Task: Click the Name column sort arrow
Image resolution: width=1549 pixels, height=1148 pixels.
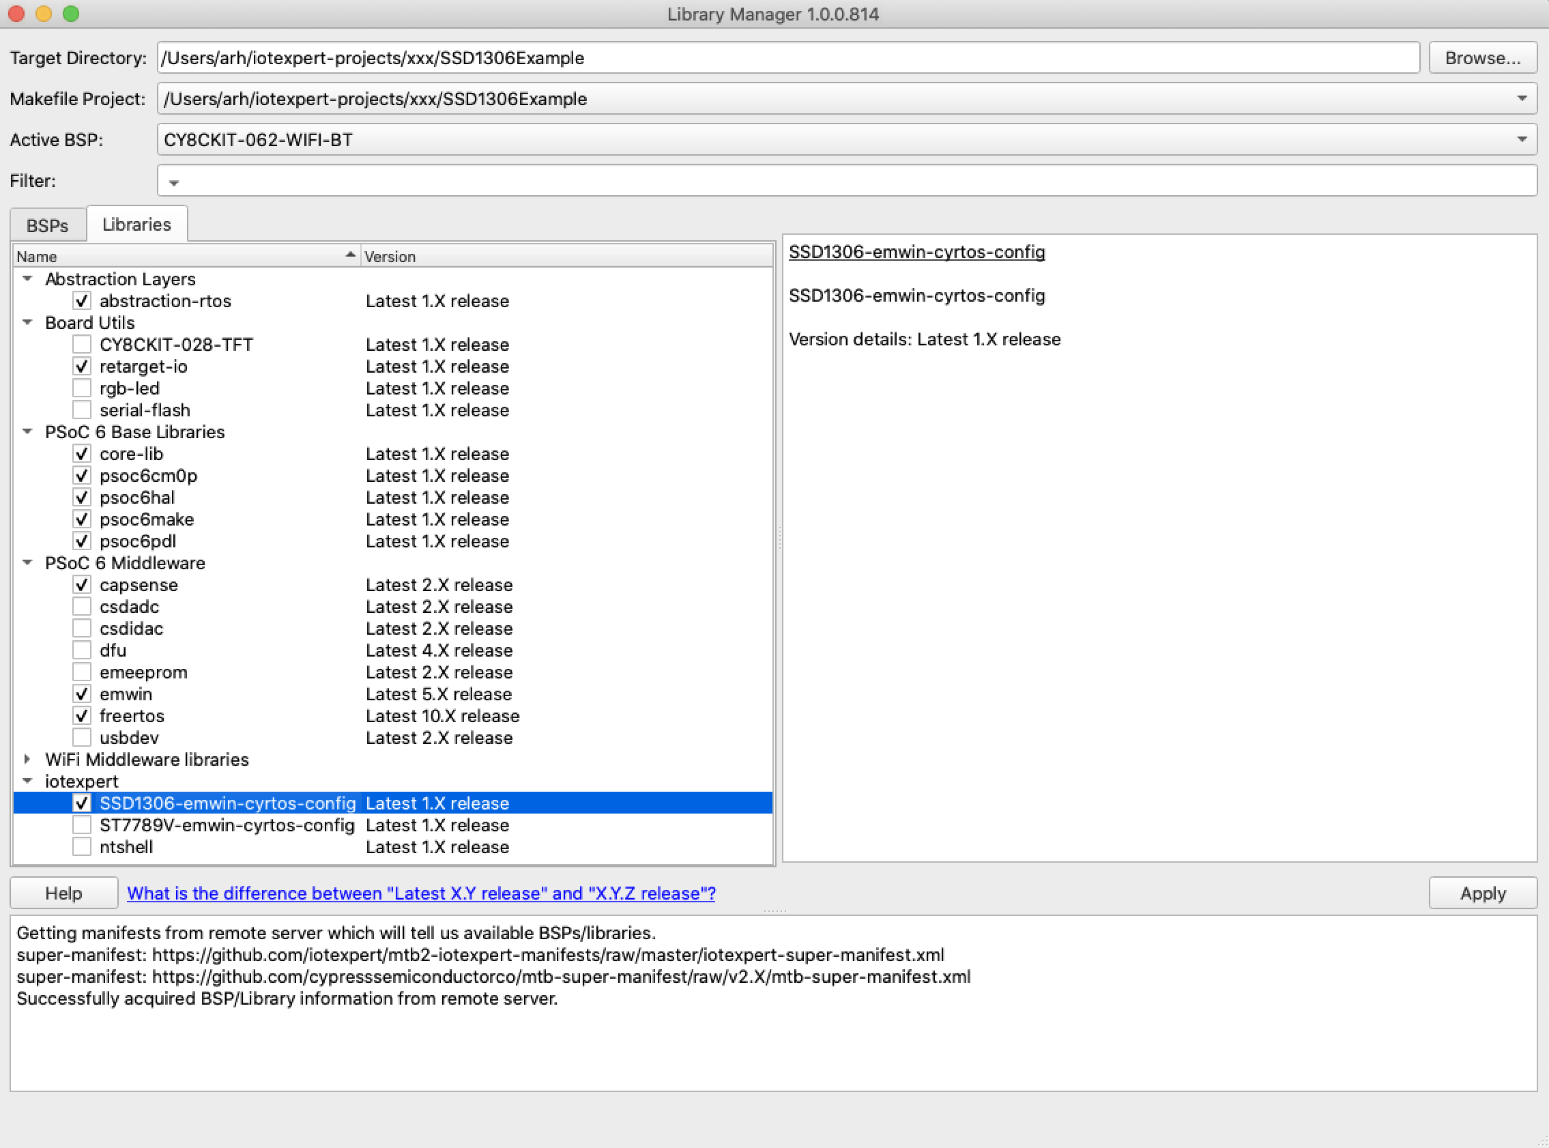Action: 350,256
